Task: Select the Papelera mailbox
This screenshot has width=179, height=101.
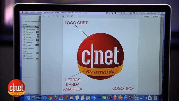Action: 31,43
